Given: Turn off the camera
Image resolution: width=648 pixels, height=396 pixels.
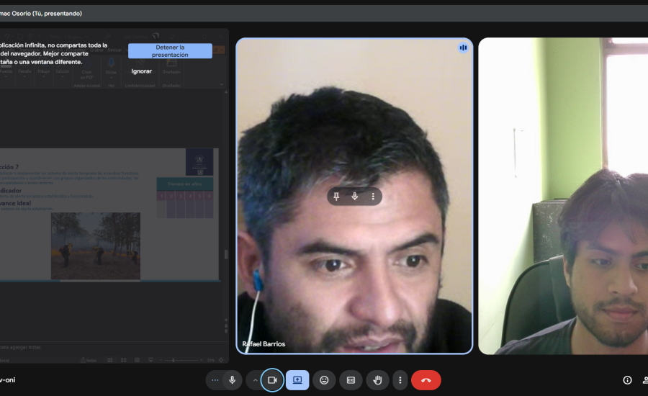Looking at the screenshot, I should click(x=272, y=380).
